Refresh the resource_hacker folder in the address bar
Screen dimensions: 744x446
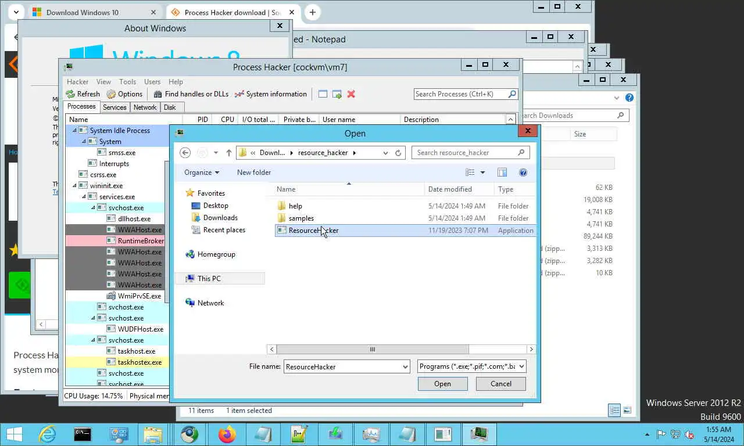[x=398, y=153]
